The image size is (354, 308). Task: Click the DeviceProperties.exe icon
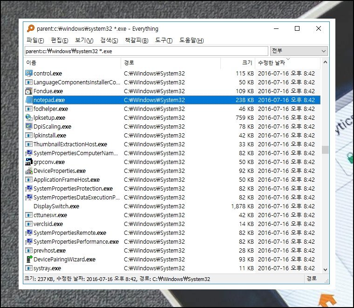[29, 171]
